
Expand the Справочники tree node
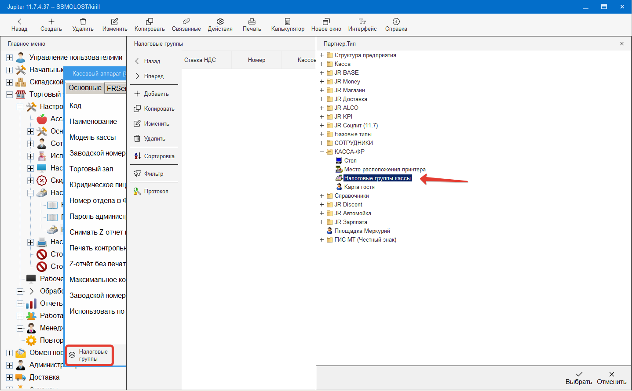321,195
